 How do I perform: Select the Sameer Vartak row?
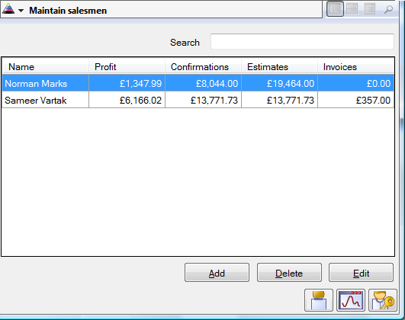tap(198, 100)
